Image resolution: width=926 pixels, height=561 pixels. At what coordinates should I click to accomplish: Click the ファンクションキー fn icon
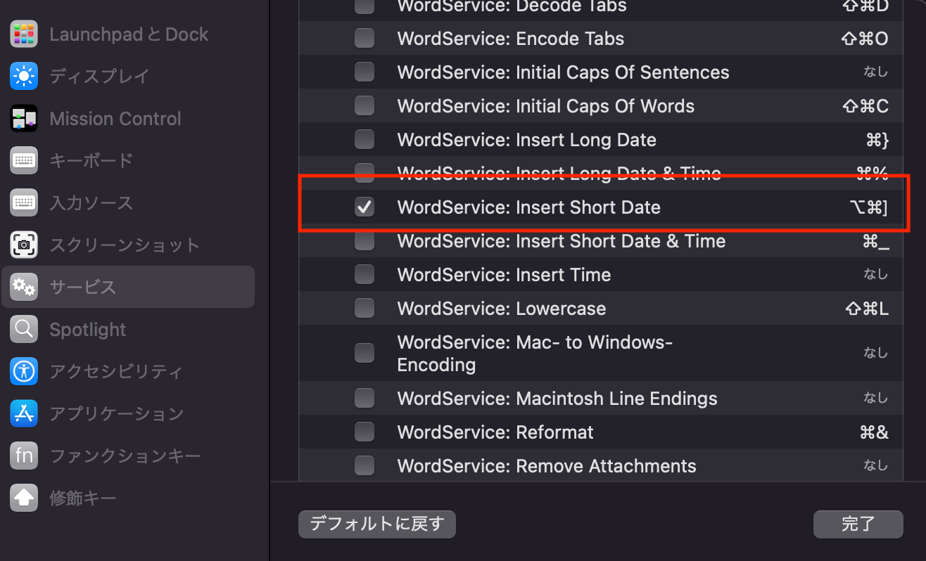pyautogui.click(x=24, y=456)
